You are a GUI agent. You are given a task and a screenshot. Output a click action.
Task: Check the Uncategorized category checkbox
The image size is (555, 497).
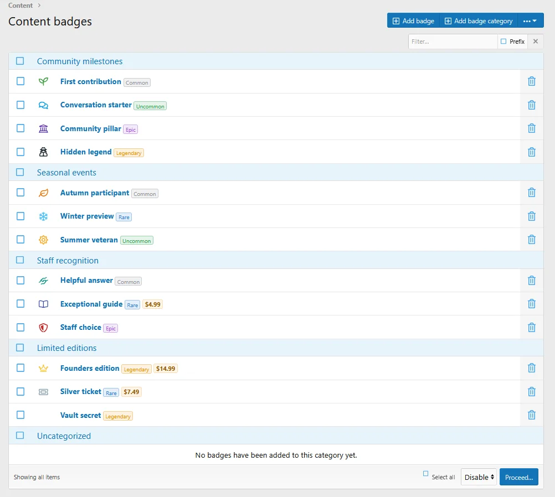(20, 436)
